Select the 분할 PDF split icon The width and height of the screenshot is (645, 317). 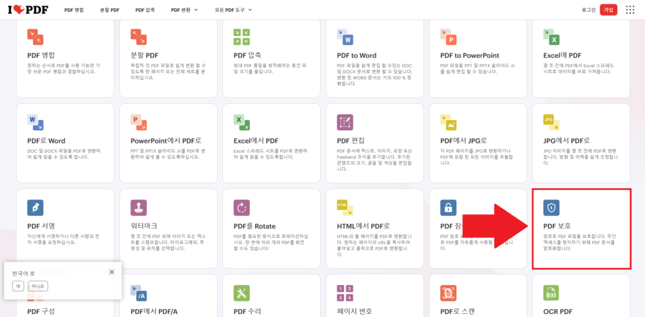pyautogui.click(x=139, y=37)
